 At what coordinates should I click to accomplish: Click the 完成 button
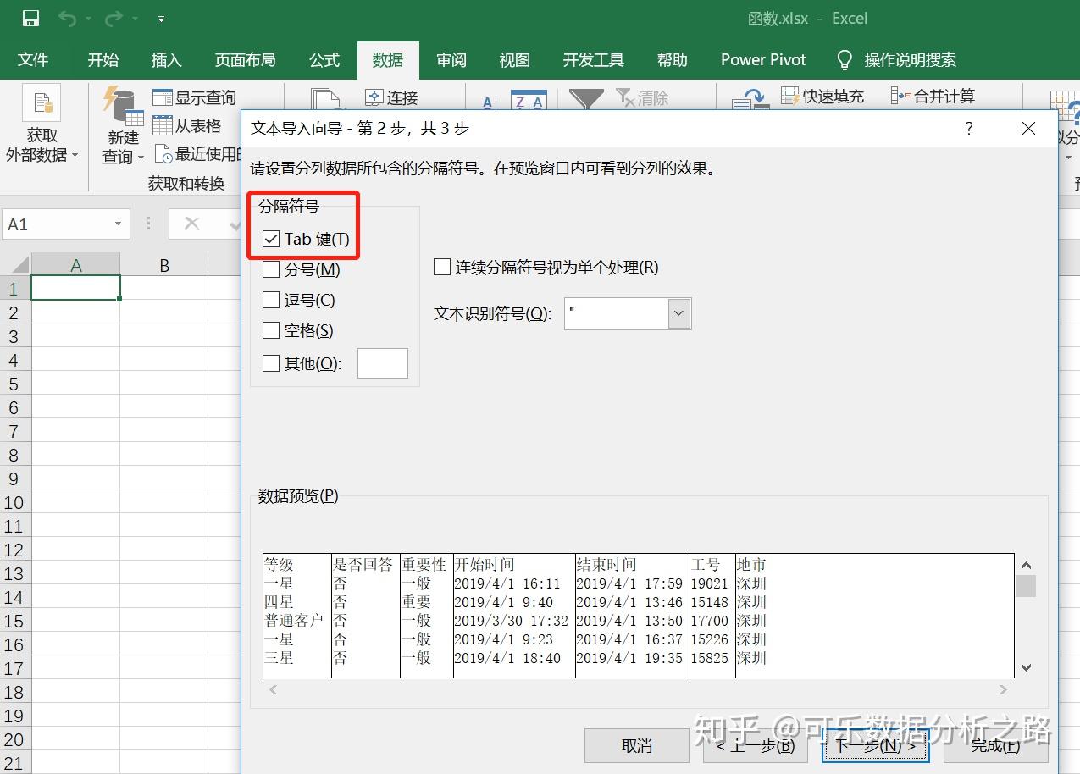[996, 745]
